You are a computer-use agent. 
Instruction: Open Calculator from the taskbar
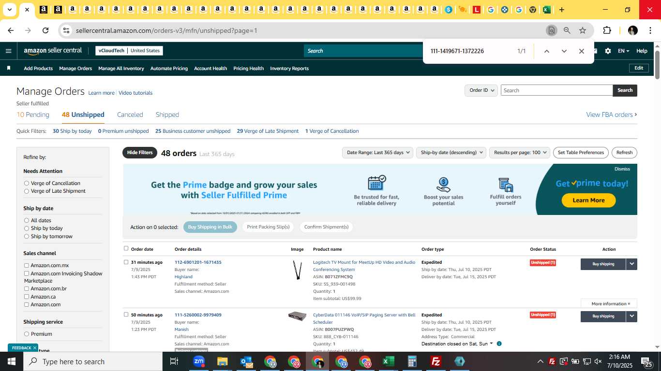click(412, 361)
